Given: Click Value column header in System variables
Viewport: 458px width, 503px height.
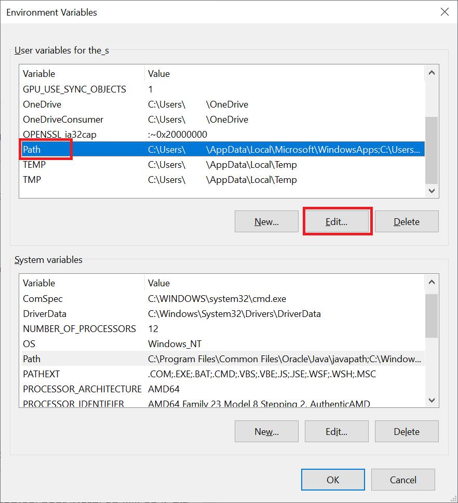Looking at the screenshot, I should click(x=285, y=283).
